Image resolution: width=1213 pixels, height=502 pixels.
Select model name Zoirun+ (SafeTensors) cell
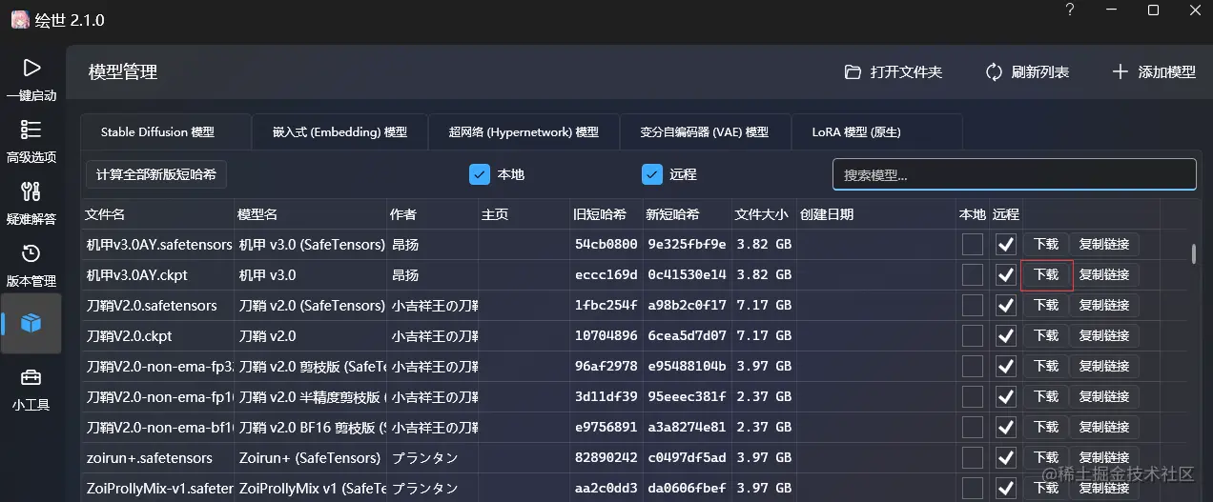click(311, 458)
